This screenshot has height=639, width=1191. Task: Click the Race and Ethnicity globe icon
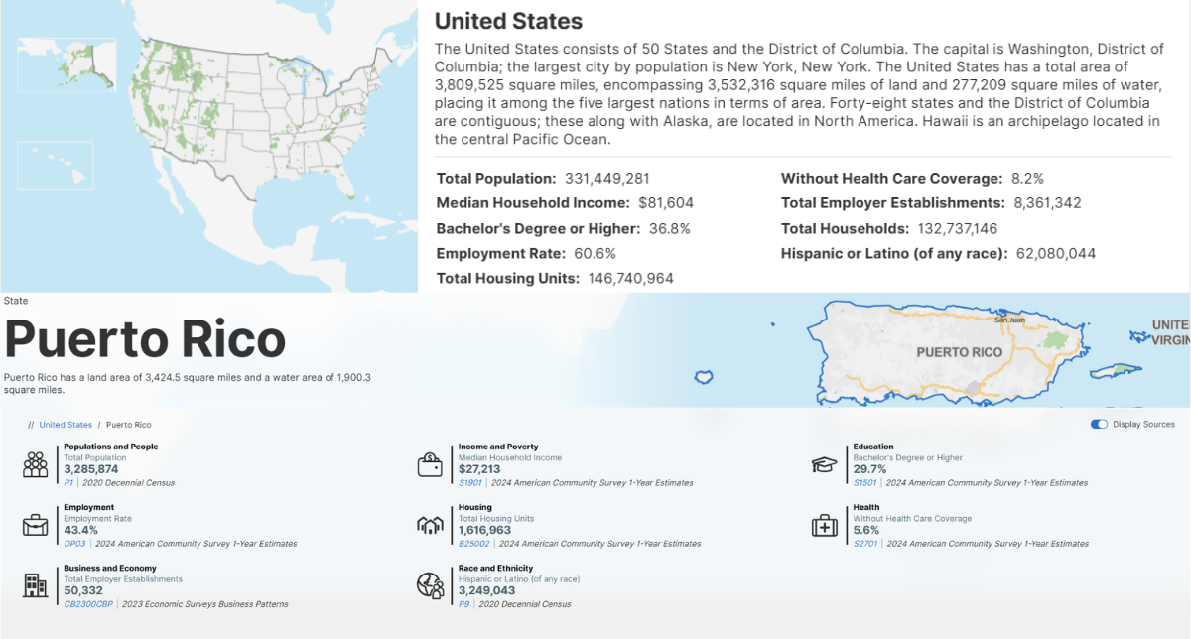click(x=430, y=585)
